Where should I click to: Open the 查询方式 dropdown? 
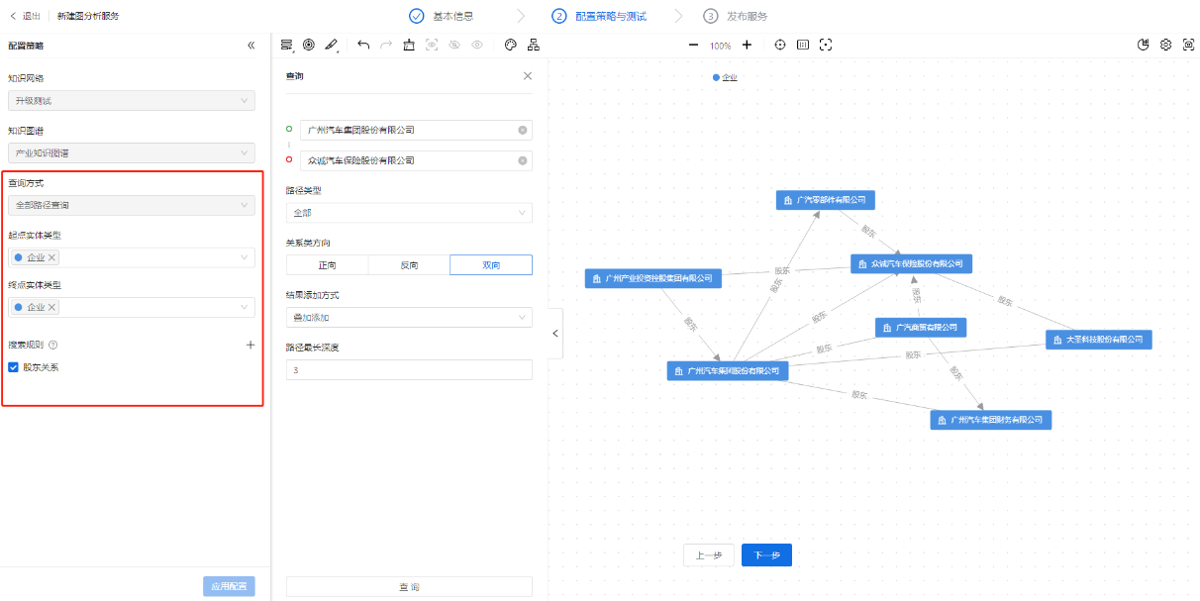click(x=132, y=205)
